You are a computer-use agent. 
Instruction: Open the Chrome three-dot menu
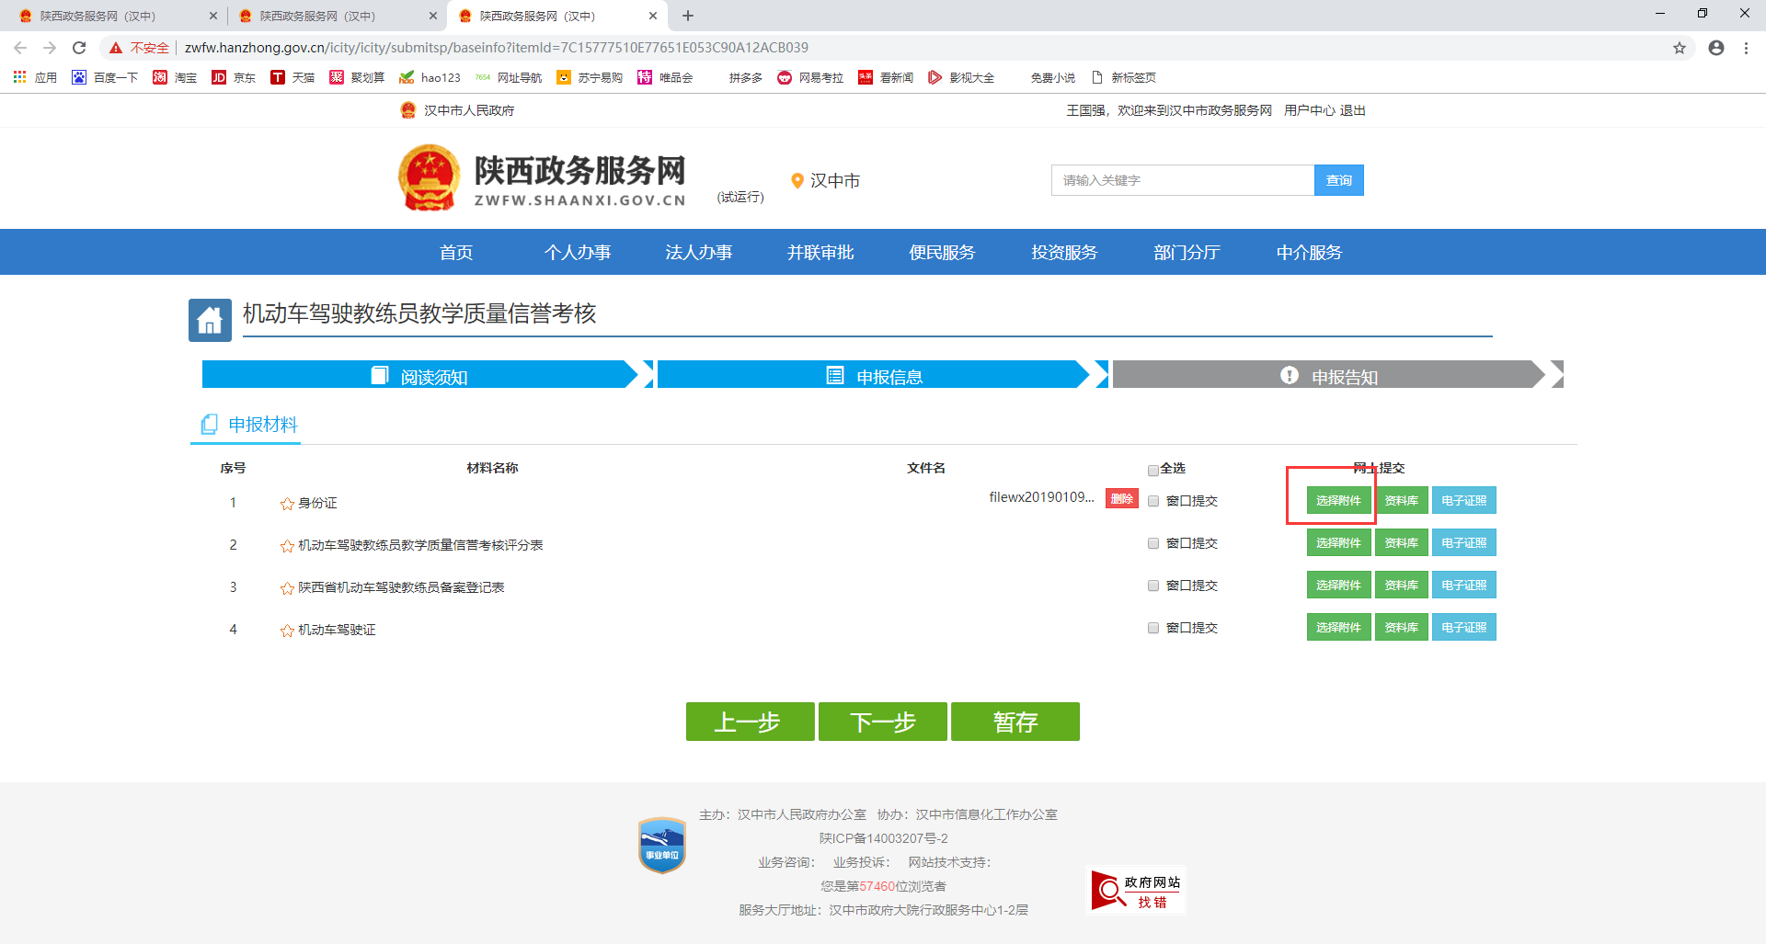pos(1746,48)
